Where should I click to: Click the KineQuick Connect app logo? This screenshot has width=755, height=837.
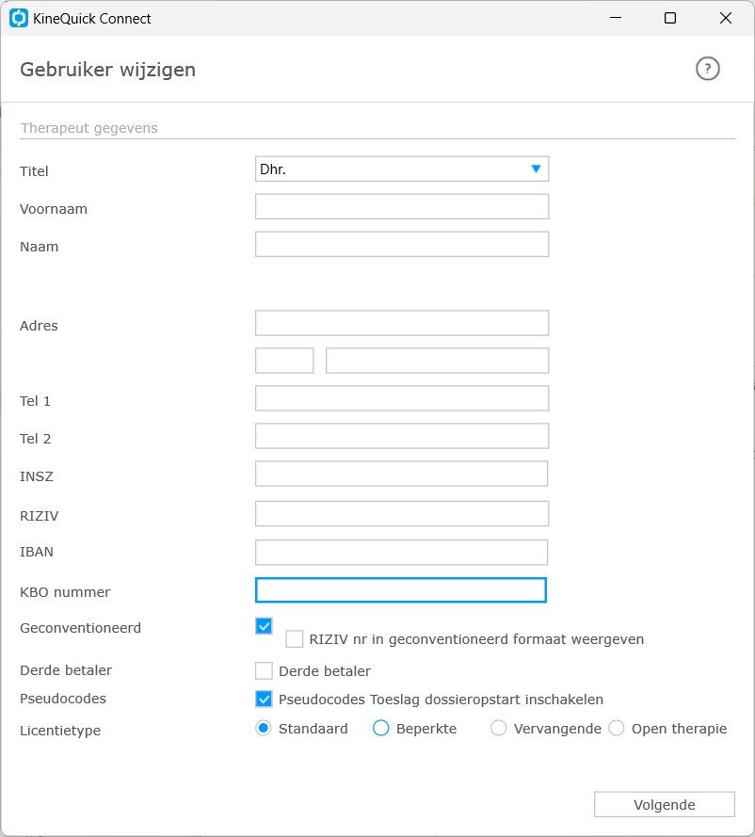pyautogui.click(x=19, y=18)
